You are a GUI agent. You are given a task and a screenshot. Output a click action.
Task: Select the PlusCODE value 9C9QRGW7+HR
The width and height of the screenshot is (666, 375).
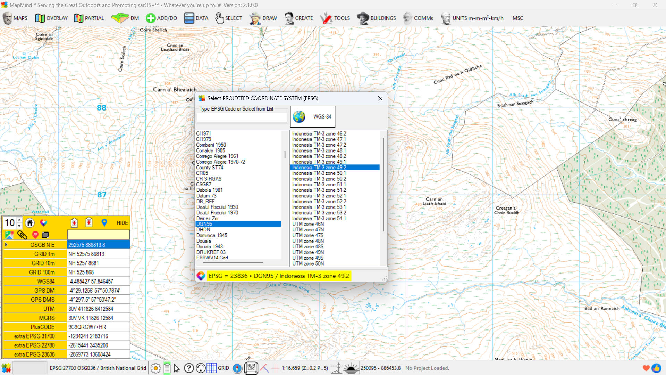99,327
